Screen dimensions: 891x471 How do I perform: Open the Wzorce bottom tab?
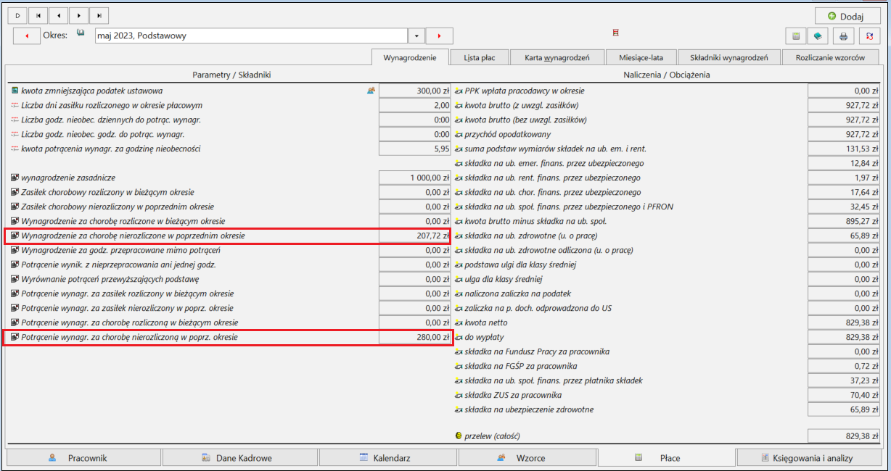point(527,458)
